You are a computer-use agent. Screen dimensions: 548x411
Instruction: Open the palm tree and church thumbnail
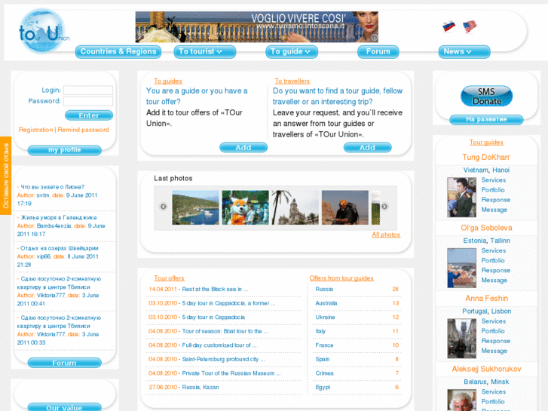pyautogui.click(x=295, y=207)
